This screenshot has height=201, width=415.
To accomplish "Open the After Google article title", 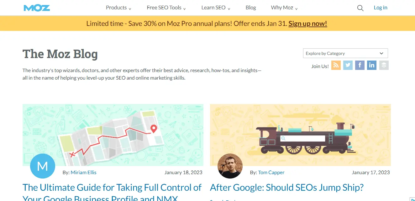I will [286, 187].
